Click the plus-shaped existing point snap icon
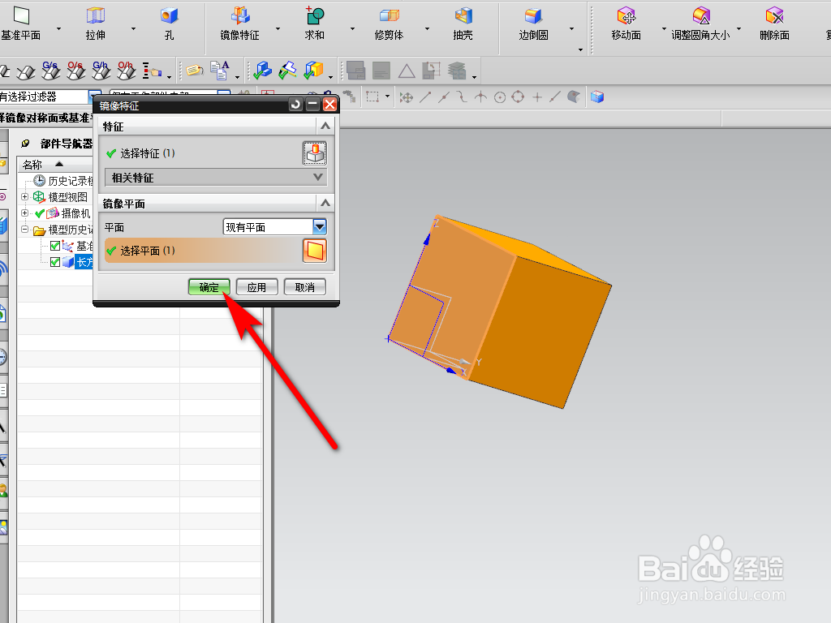Viewport: 831px width, 623px height. [537, 97]
